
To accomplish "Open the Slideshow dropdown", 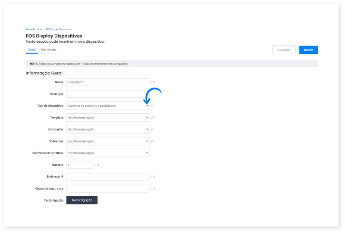I will pos(108,141).
